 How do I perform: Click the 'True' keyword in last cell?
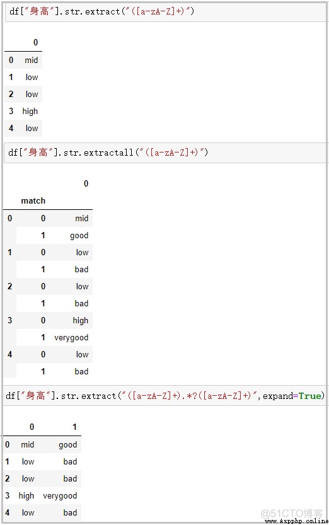click(x=309, y=396)
